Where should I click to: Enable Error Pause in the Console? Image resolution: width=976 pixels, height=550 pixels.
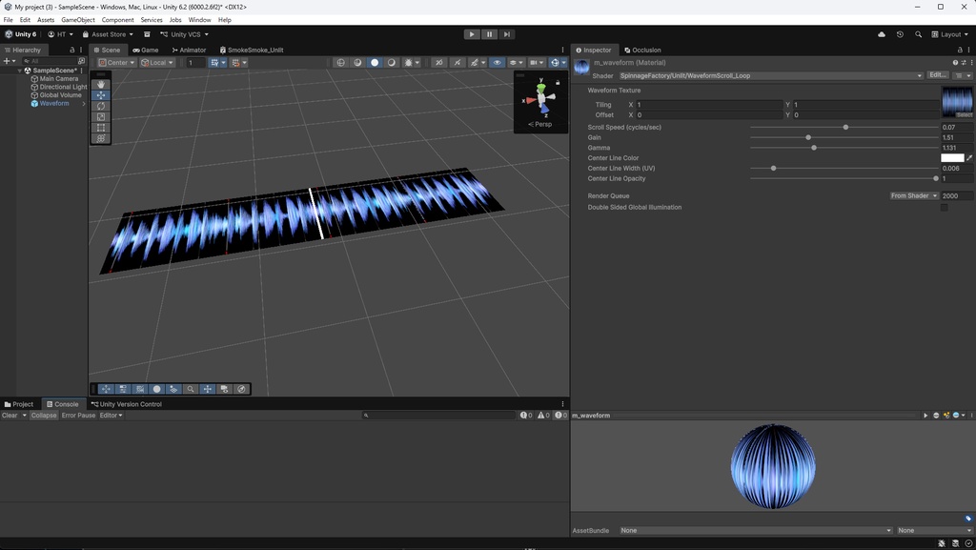coord(78,415)
